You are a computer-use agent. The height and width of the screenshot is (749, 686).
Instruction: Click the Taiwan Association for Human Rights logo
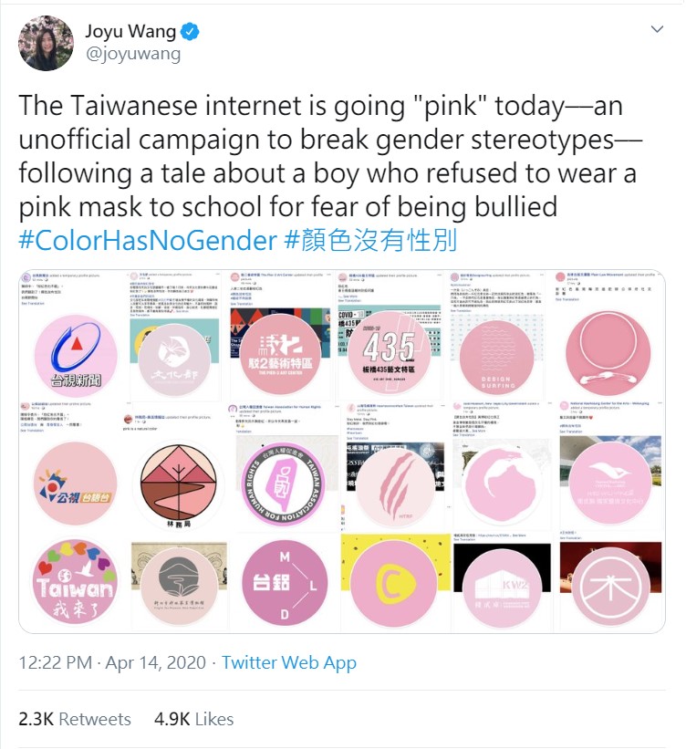click(284, 484)
